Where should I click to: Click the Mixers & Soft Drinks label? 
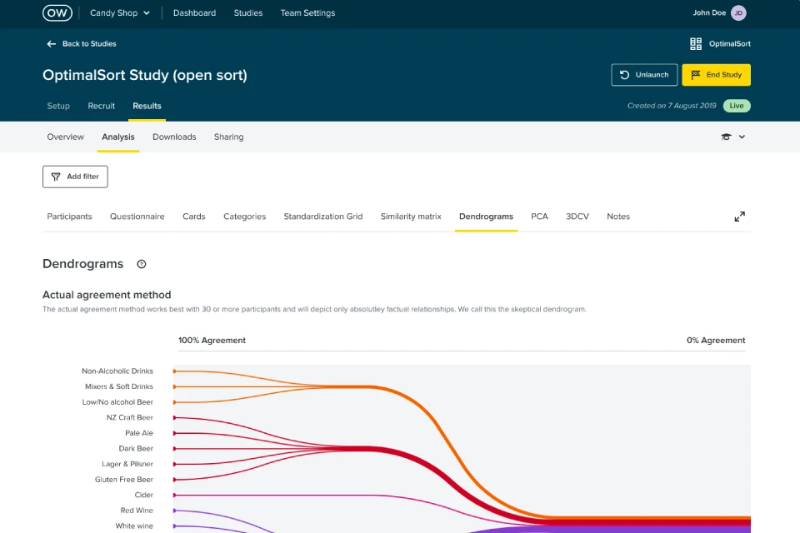[119, 386]
